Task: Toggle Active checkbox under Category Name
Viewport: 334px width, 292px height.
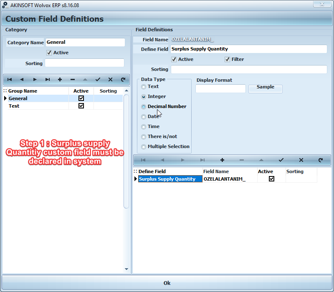Action: click(x=49, y=53)
